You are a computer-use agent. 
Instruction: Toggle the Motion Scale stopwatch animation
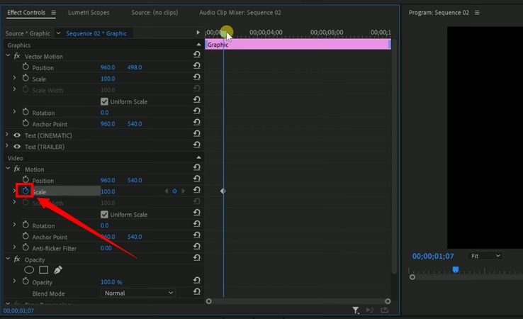coord(26,191)
